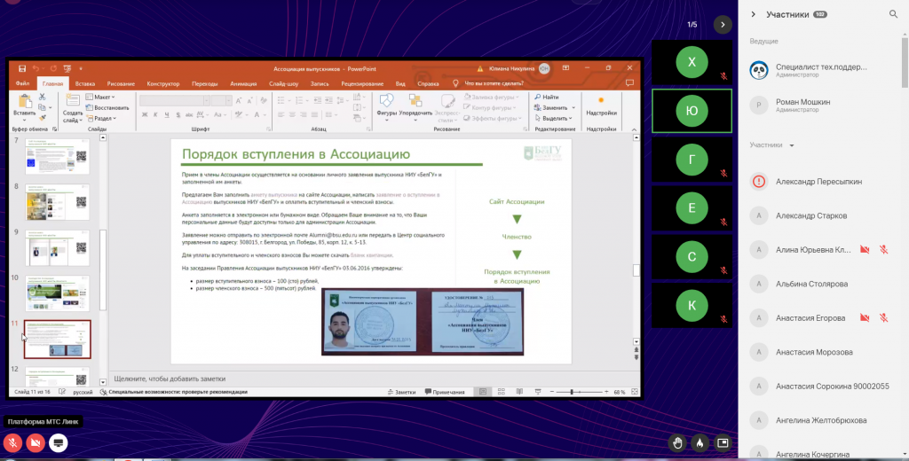Screen dimensions: 909x461
Task: Select the Format Painter brush icon
Action: point(42,118)
